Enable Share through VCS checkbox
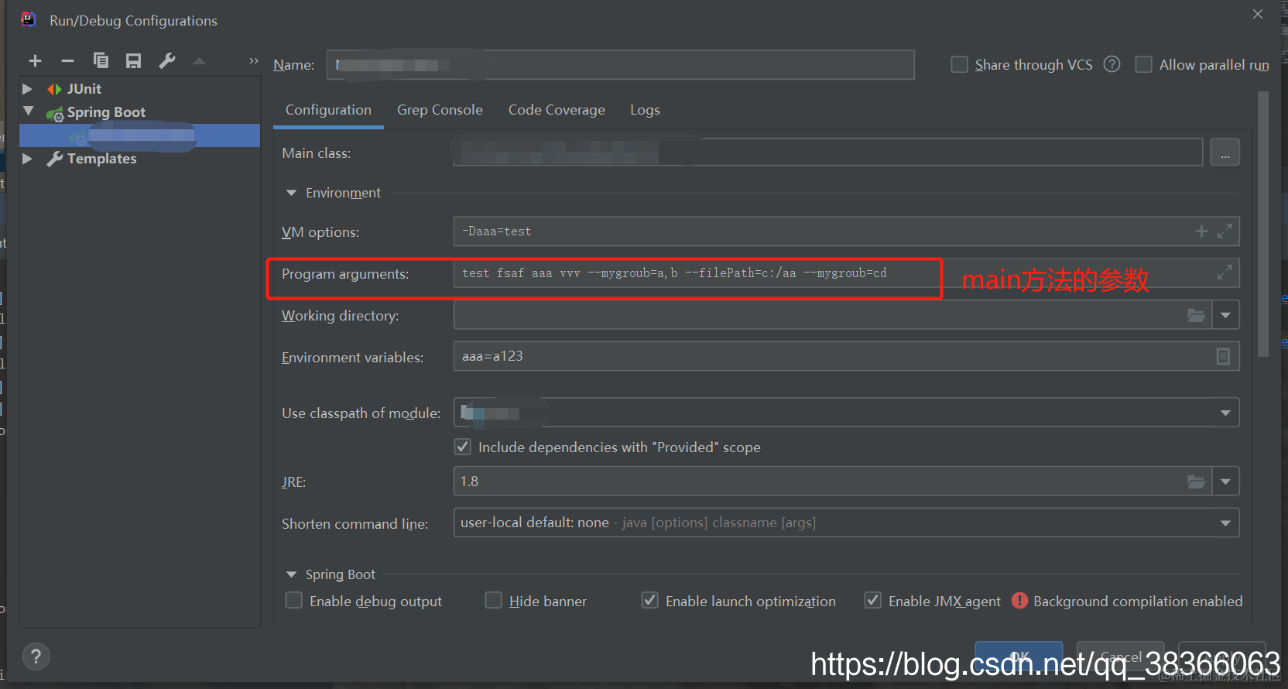 pyautogui.click(x=959, y=64)
